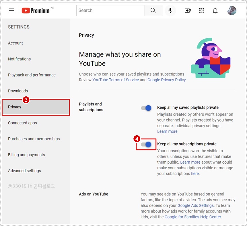Open the notifications bell

pyautogui.click(x=215, y=11)
